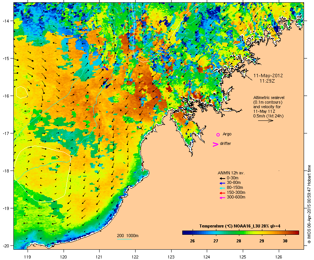
Task: Click the latitude axis label -16
Action: click(x=5, y=96)
